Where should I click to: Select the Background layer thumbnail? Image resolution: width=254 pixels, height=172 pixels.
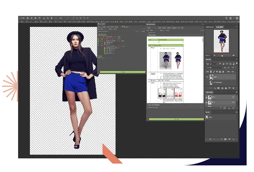point(211,83)
